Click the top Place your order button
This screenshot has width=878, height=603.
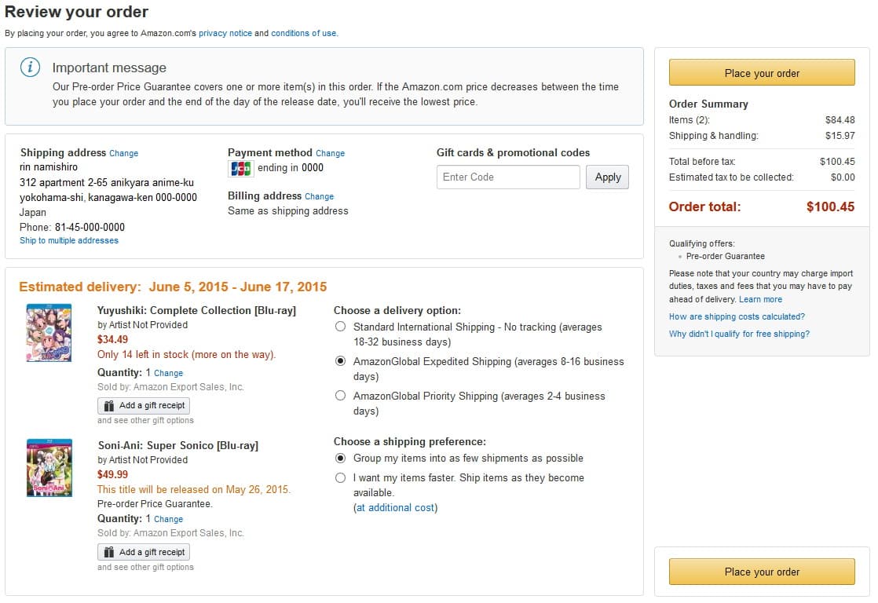click(x=762, y=73)
